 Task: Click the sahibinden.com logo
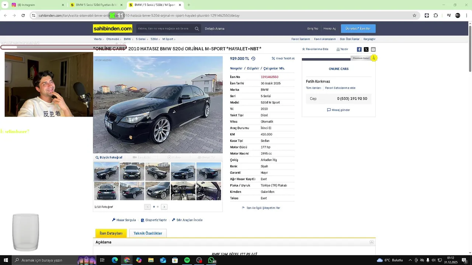coord(112,28)
